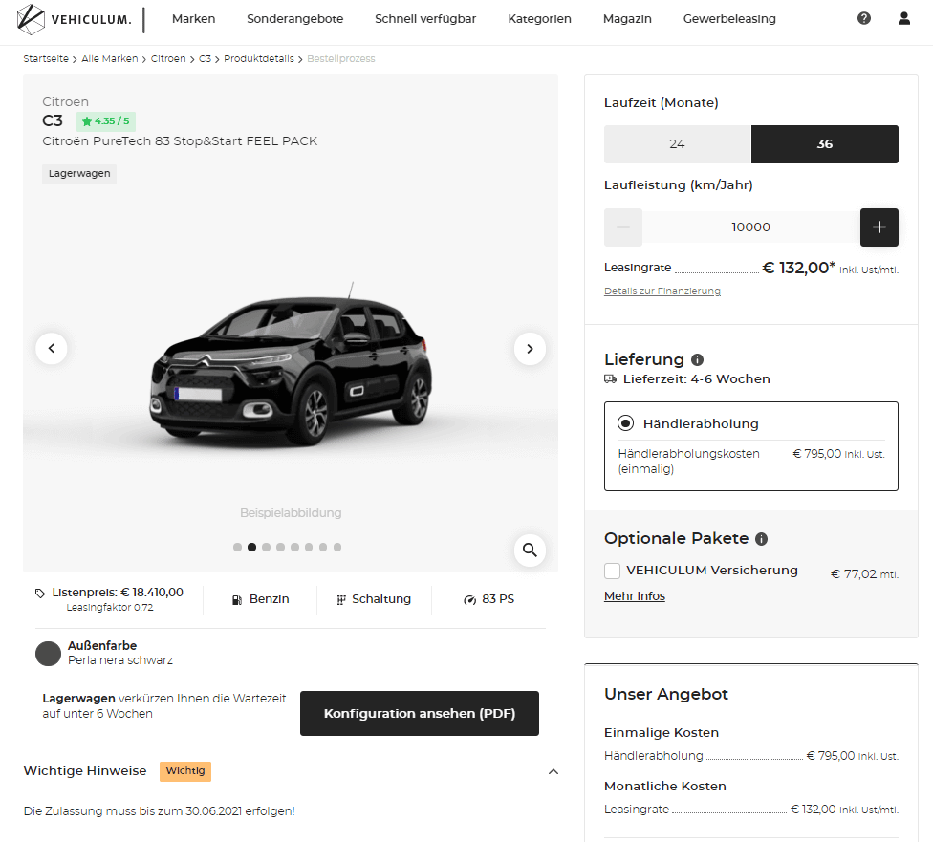933x842 pixels.
Task: Click the black Citroen C3 image
Action: (290, 364)
